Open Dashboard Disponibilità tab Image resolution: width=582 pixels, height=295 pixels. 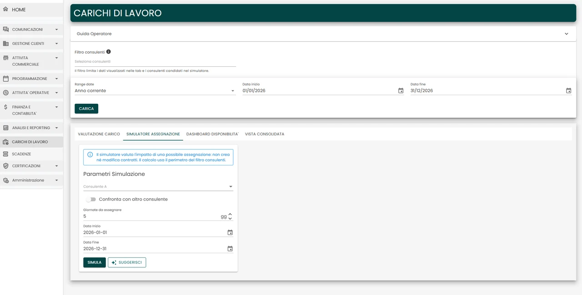(212, 134)
